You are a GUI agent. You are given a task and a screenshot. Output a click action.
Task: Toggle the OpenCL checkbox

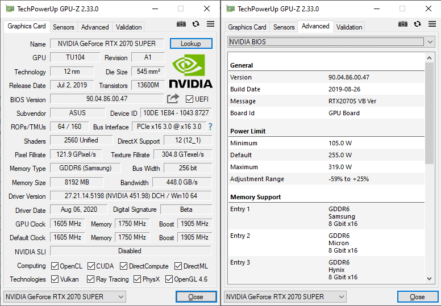coord(55,266)
